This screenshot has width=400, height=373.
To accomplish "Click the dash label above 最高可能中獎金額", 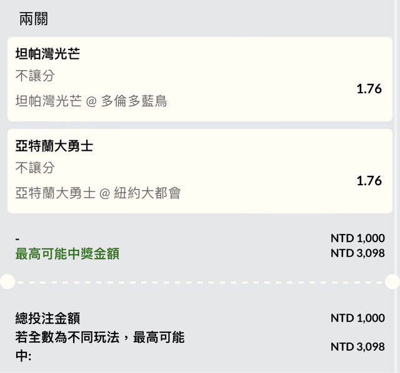I will click(17, 239).
